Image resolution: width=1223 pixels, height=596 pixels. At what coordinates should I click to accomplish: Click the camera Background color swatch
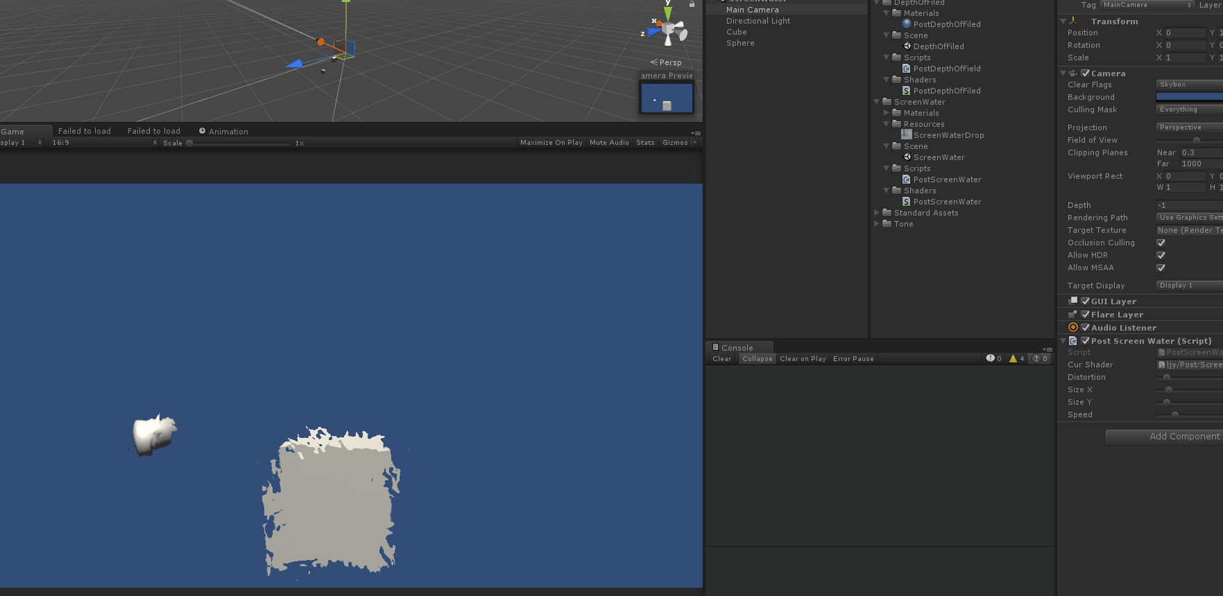point(1189,97)
